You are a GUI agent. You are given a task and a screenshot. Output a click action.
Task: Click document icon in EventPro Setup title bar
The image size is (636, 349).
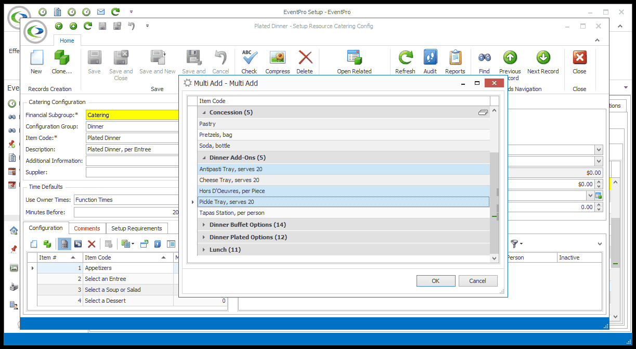(57, 11)
